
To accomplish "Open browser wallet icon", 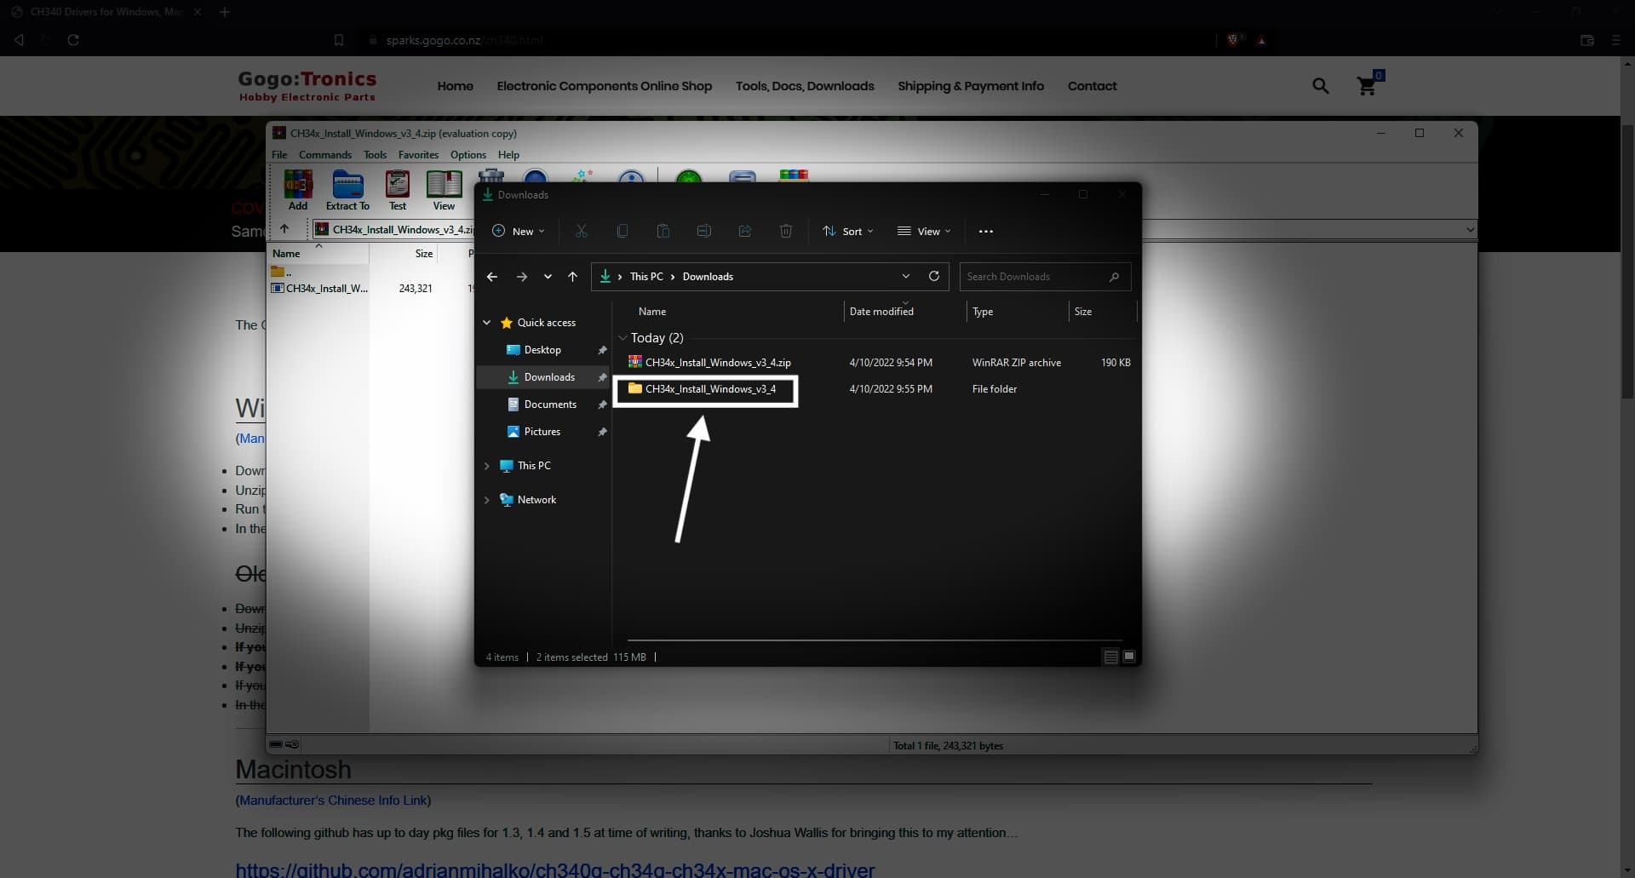I will point(1587,40).
